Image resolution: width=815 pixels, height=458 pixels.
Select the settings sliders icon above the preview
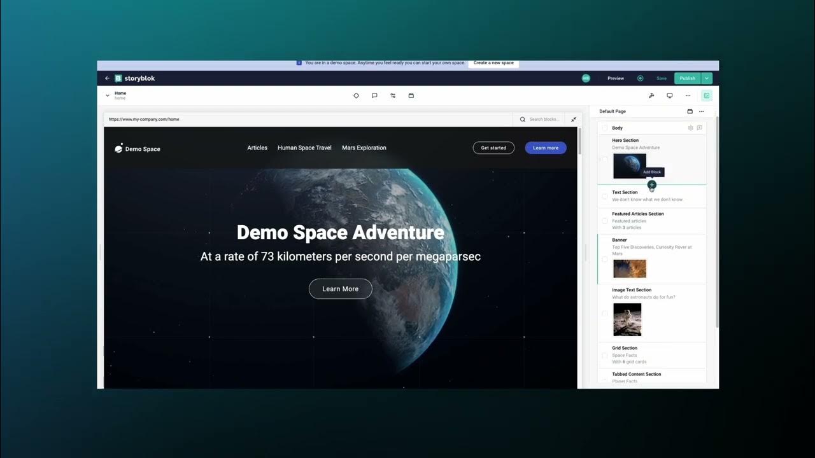click(x=393, y=95)
